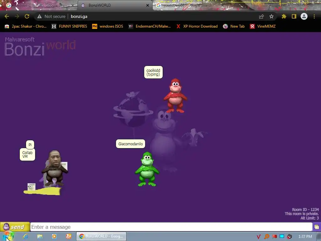Image resolution: width=321 pixels, height=241 pixels.
Task: Open Windows Explorer from the taskbar
Action: pos(40,237)
